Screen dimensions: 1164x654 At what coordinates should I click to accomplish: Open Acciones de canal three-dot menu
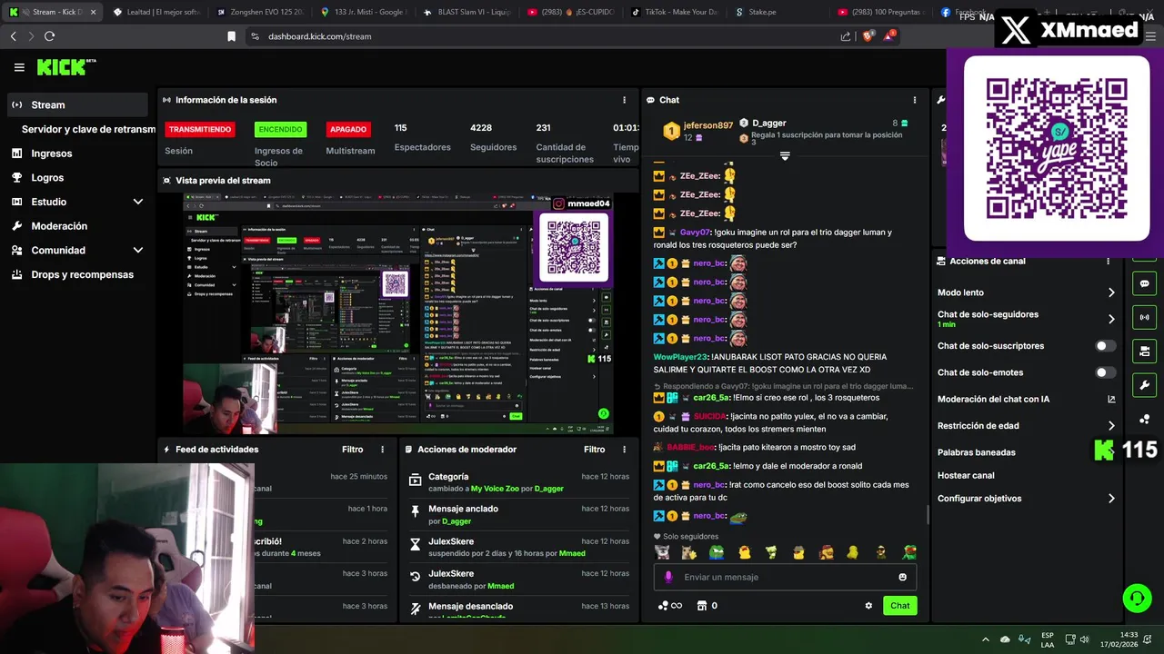[1108, 261]
